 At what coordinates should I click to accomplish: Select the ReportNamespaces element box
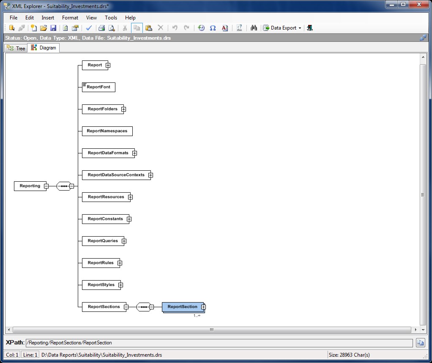click(x=107, y=131)
